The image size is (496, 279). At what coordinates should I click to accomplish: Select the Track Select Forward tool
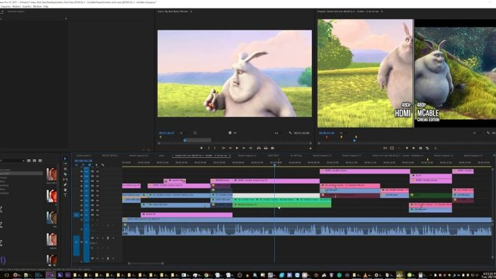[65, 164]
